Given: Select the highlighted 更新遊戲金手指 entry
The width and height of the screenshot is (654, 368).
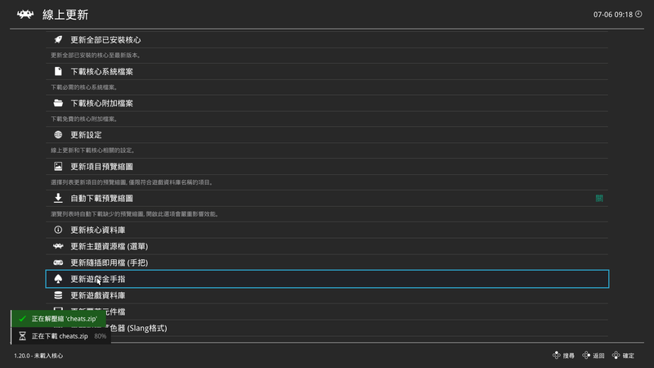Looking at the screenshot, I should 327,279.
